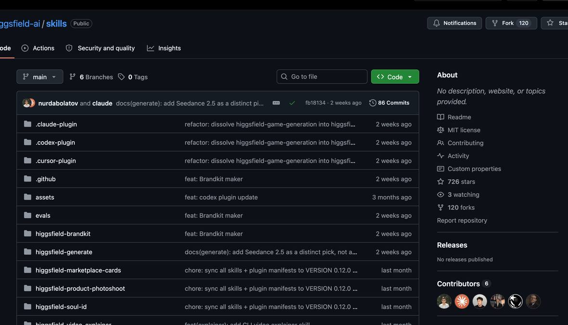568x325 pixels.
Task: View the 0 Tags link
Action: point(133,77)
